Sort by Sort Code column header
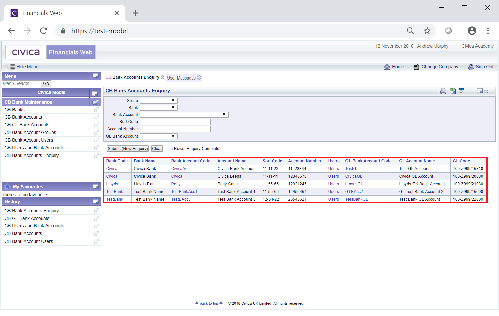The image size is (499, 316). tap(272, 161)
